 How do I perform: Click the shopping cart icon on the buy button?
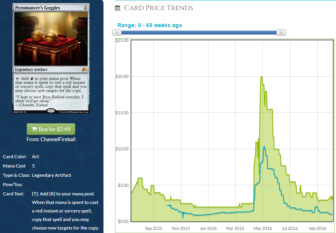pyautogui.click(x=34, y=129)
